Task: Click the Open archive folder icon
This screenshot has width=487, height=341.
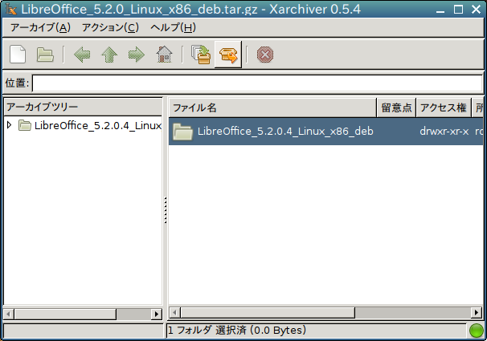Action: coord(45,55)
